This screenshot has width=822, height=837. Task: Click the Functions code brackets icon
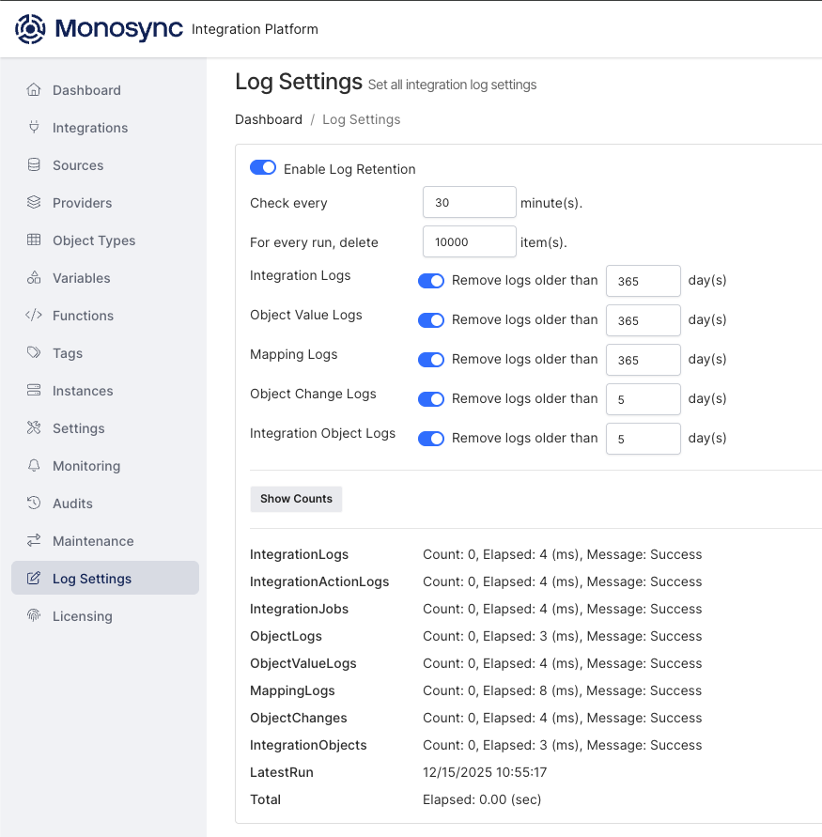click(34, 316)
